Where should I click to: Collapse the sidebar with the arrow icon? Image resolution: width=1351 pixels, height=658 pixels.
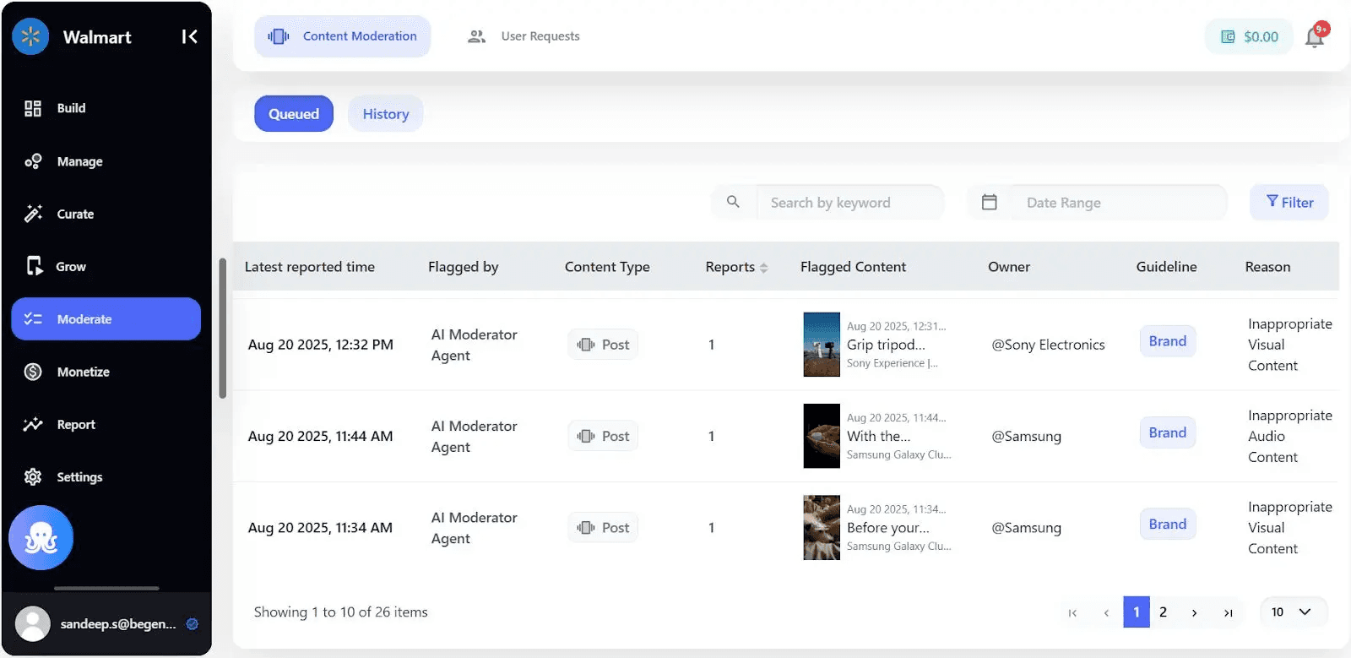coord(189,36)
